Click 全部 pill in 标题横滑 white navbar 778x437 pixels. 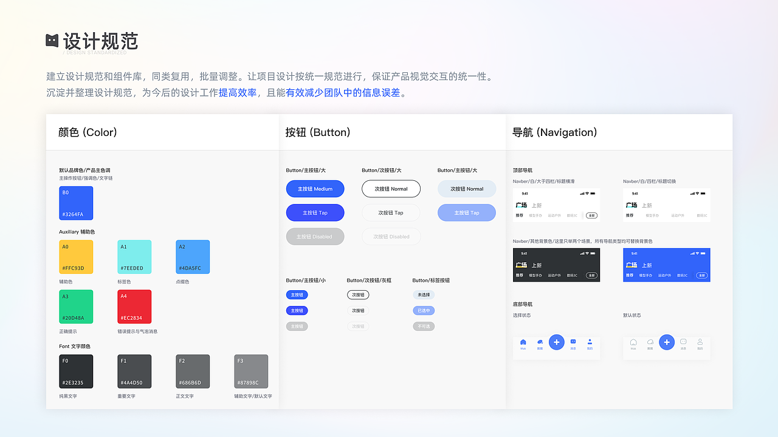(591, 215)
